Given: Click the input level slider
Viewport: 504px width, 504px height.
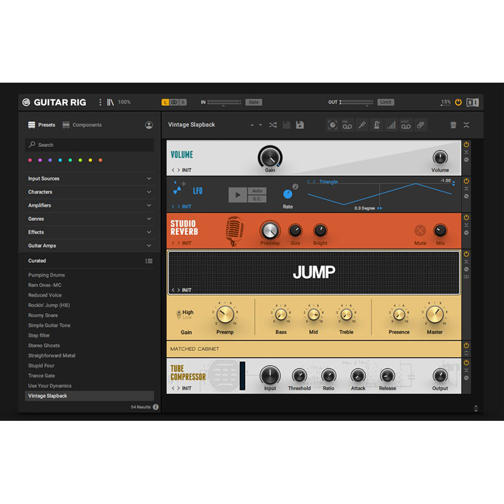Looking at the screenshot, I should click(224, 102).
